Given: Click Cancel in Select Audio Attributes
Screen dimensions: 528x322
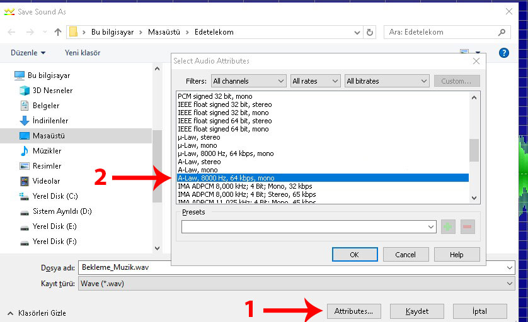Looking at the screenshot, I should point(406,255).
